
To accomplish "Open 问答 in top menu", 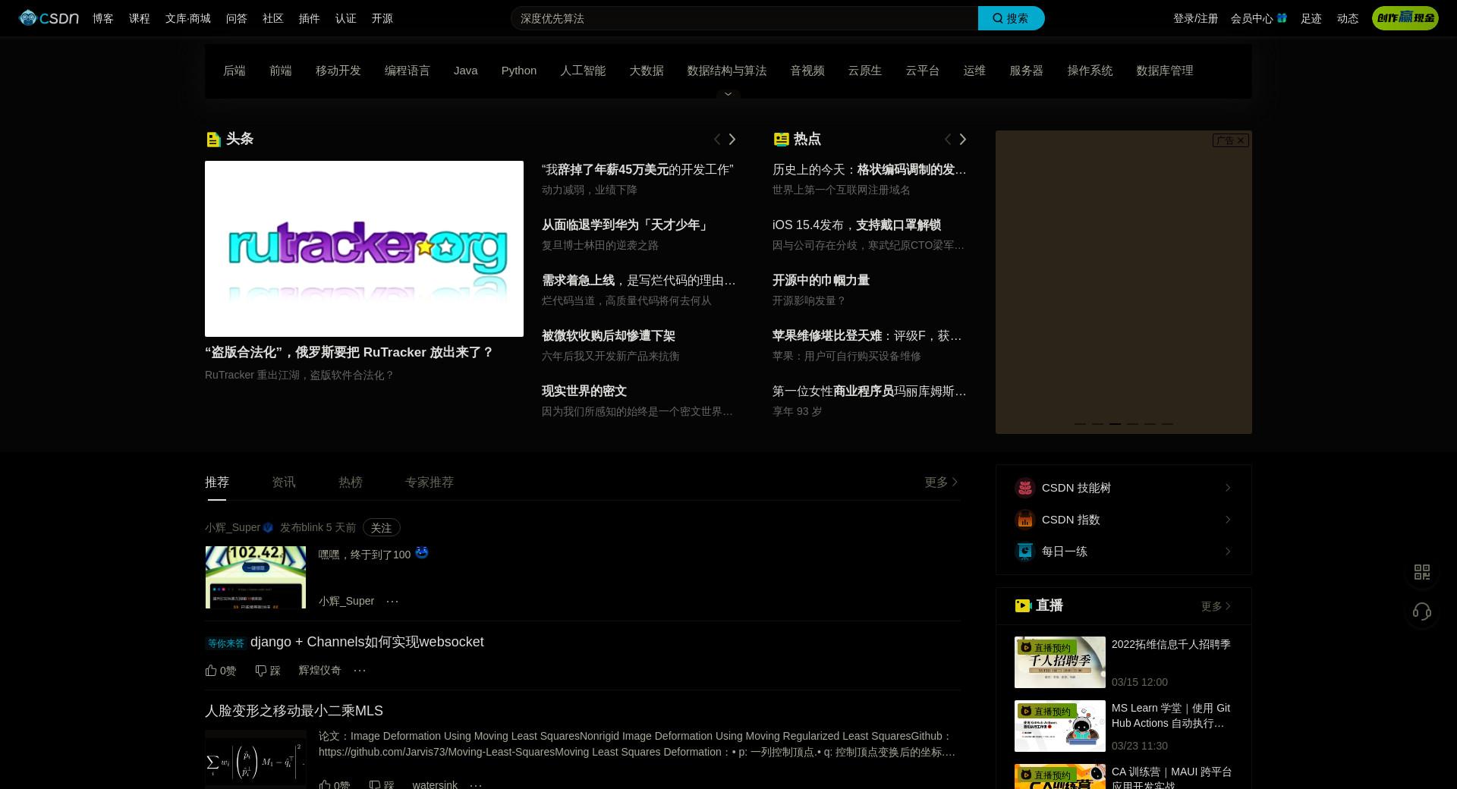I will 237,18.
